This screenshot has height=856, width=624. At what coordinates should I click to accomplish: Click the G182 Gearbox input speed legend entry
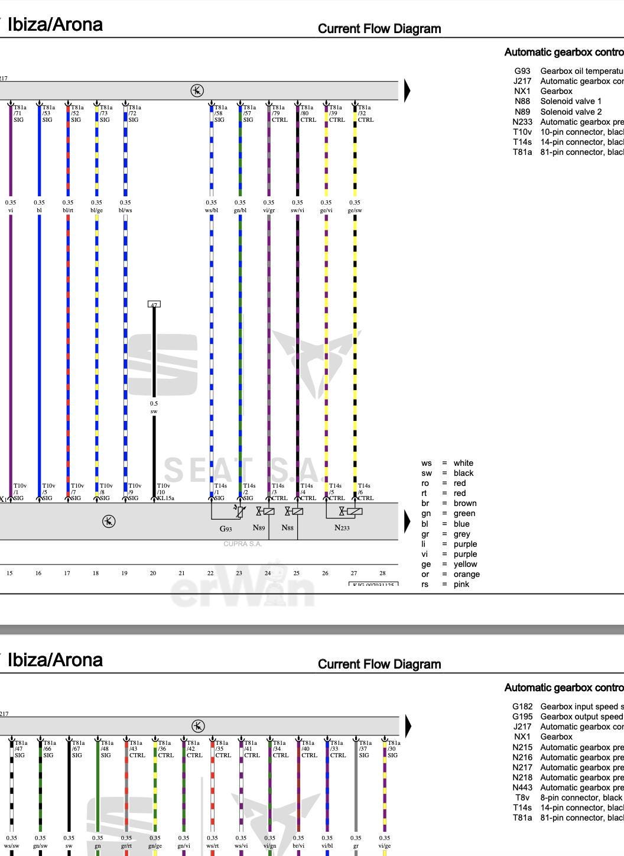click(x=567, y=706)
